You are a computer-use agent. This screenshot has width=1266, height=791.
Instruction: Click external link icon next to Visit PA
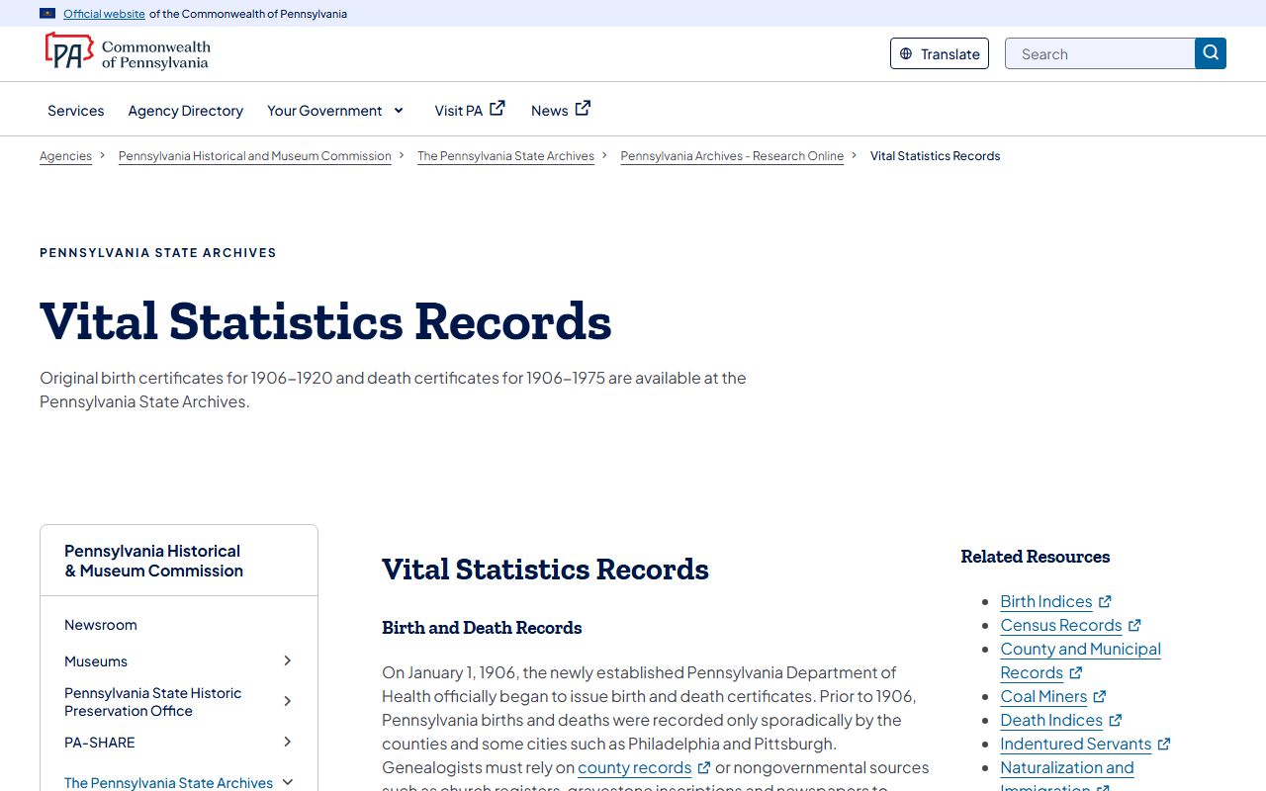point(497,109)
